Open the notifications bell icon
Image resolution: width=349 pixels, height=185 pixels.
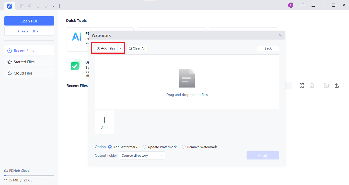click(303, 5)
